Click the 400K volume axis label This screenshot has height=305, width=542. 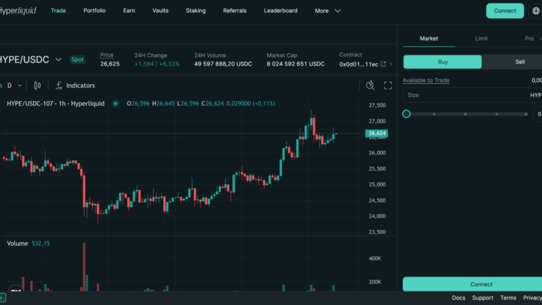click(375, 258)
